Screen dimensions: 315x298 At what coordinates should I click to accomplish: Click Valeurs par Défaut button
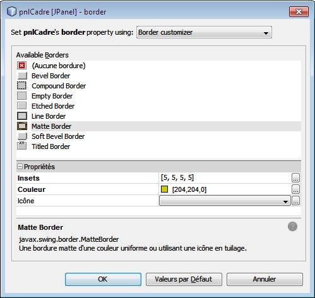click(x=184, y=279)
